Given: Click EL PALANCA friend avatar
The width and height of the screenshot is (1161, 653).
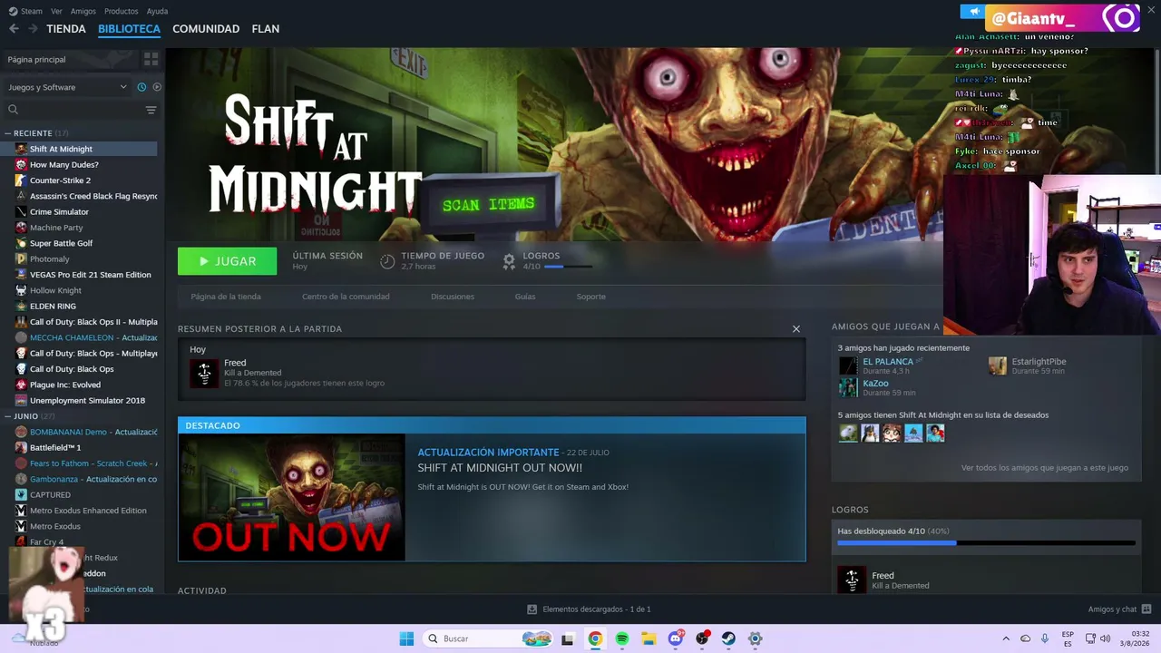Looking at the screenshot, I should point(848,365).
